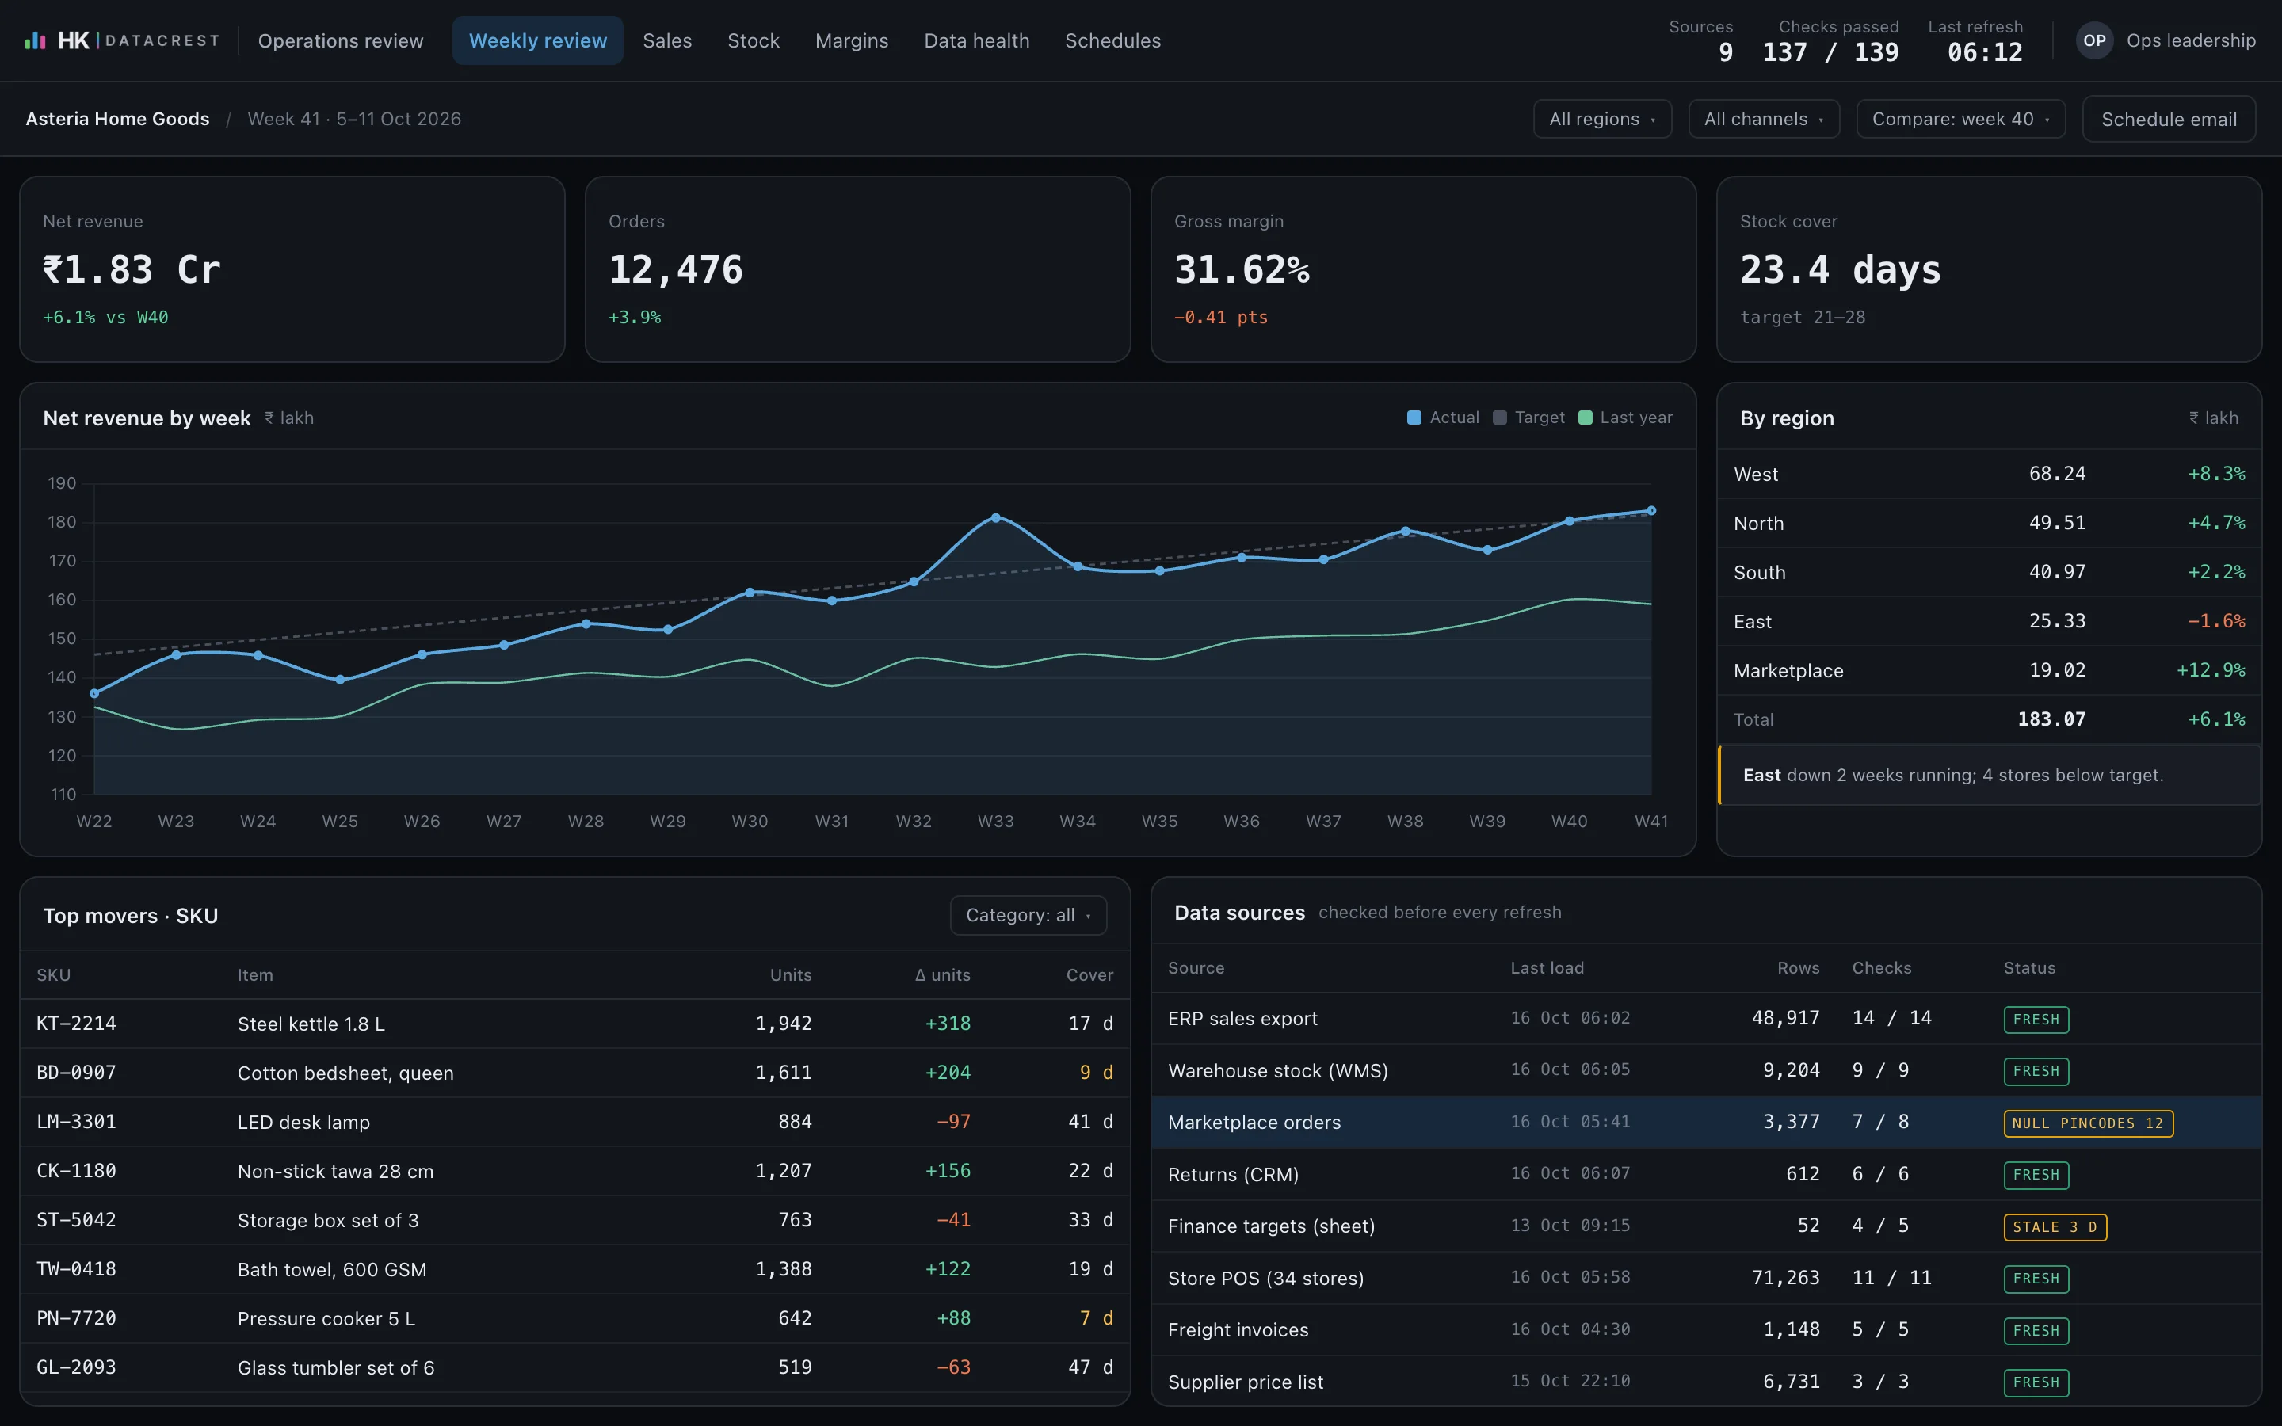Toggle the Actual legend swatch
Image resolution: width=2282 pixels, height=1426 pixels.
pyautogui.click(x=1414, y=418)
